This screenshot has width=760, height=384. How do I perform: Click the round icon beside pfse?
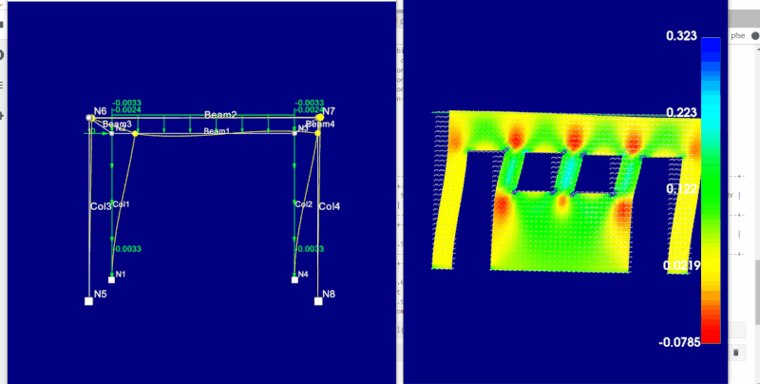[753, 35]
